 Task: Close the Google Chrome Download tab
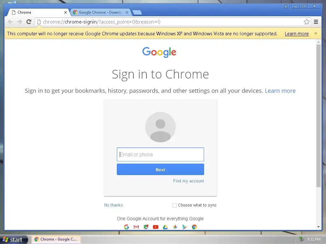pyautogui.click(x=127, y=12)
